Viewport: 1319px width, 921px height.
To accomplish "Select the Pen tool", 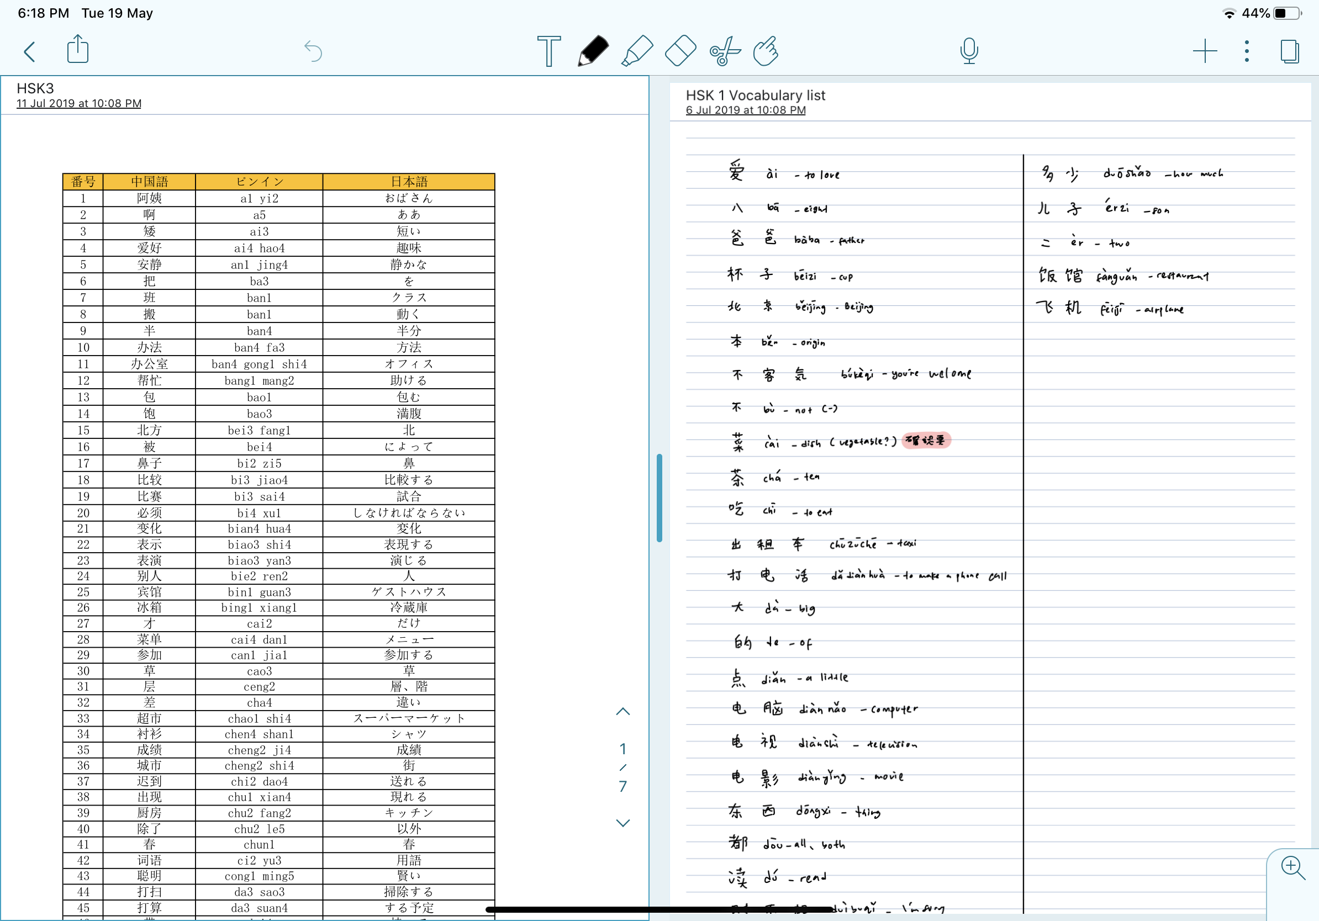I will point(593,51).
